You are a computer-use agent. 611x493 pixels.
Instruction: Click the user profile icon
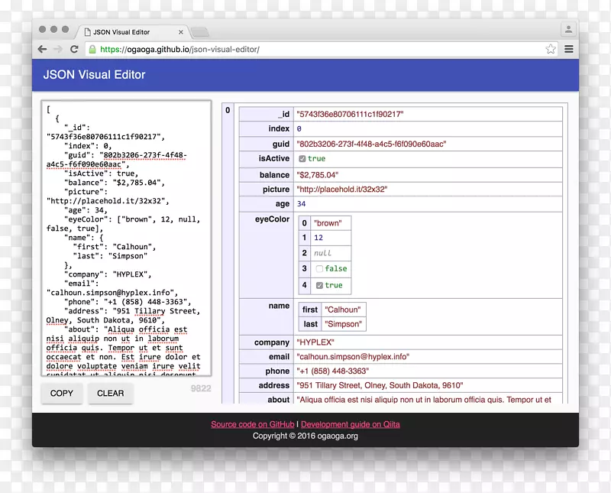point(567,31)
